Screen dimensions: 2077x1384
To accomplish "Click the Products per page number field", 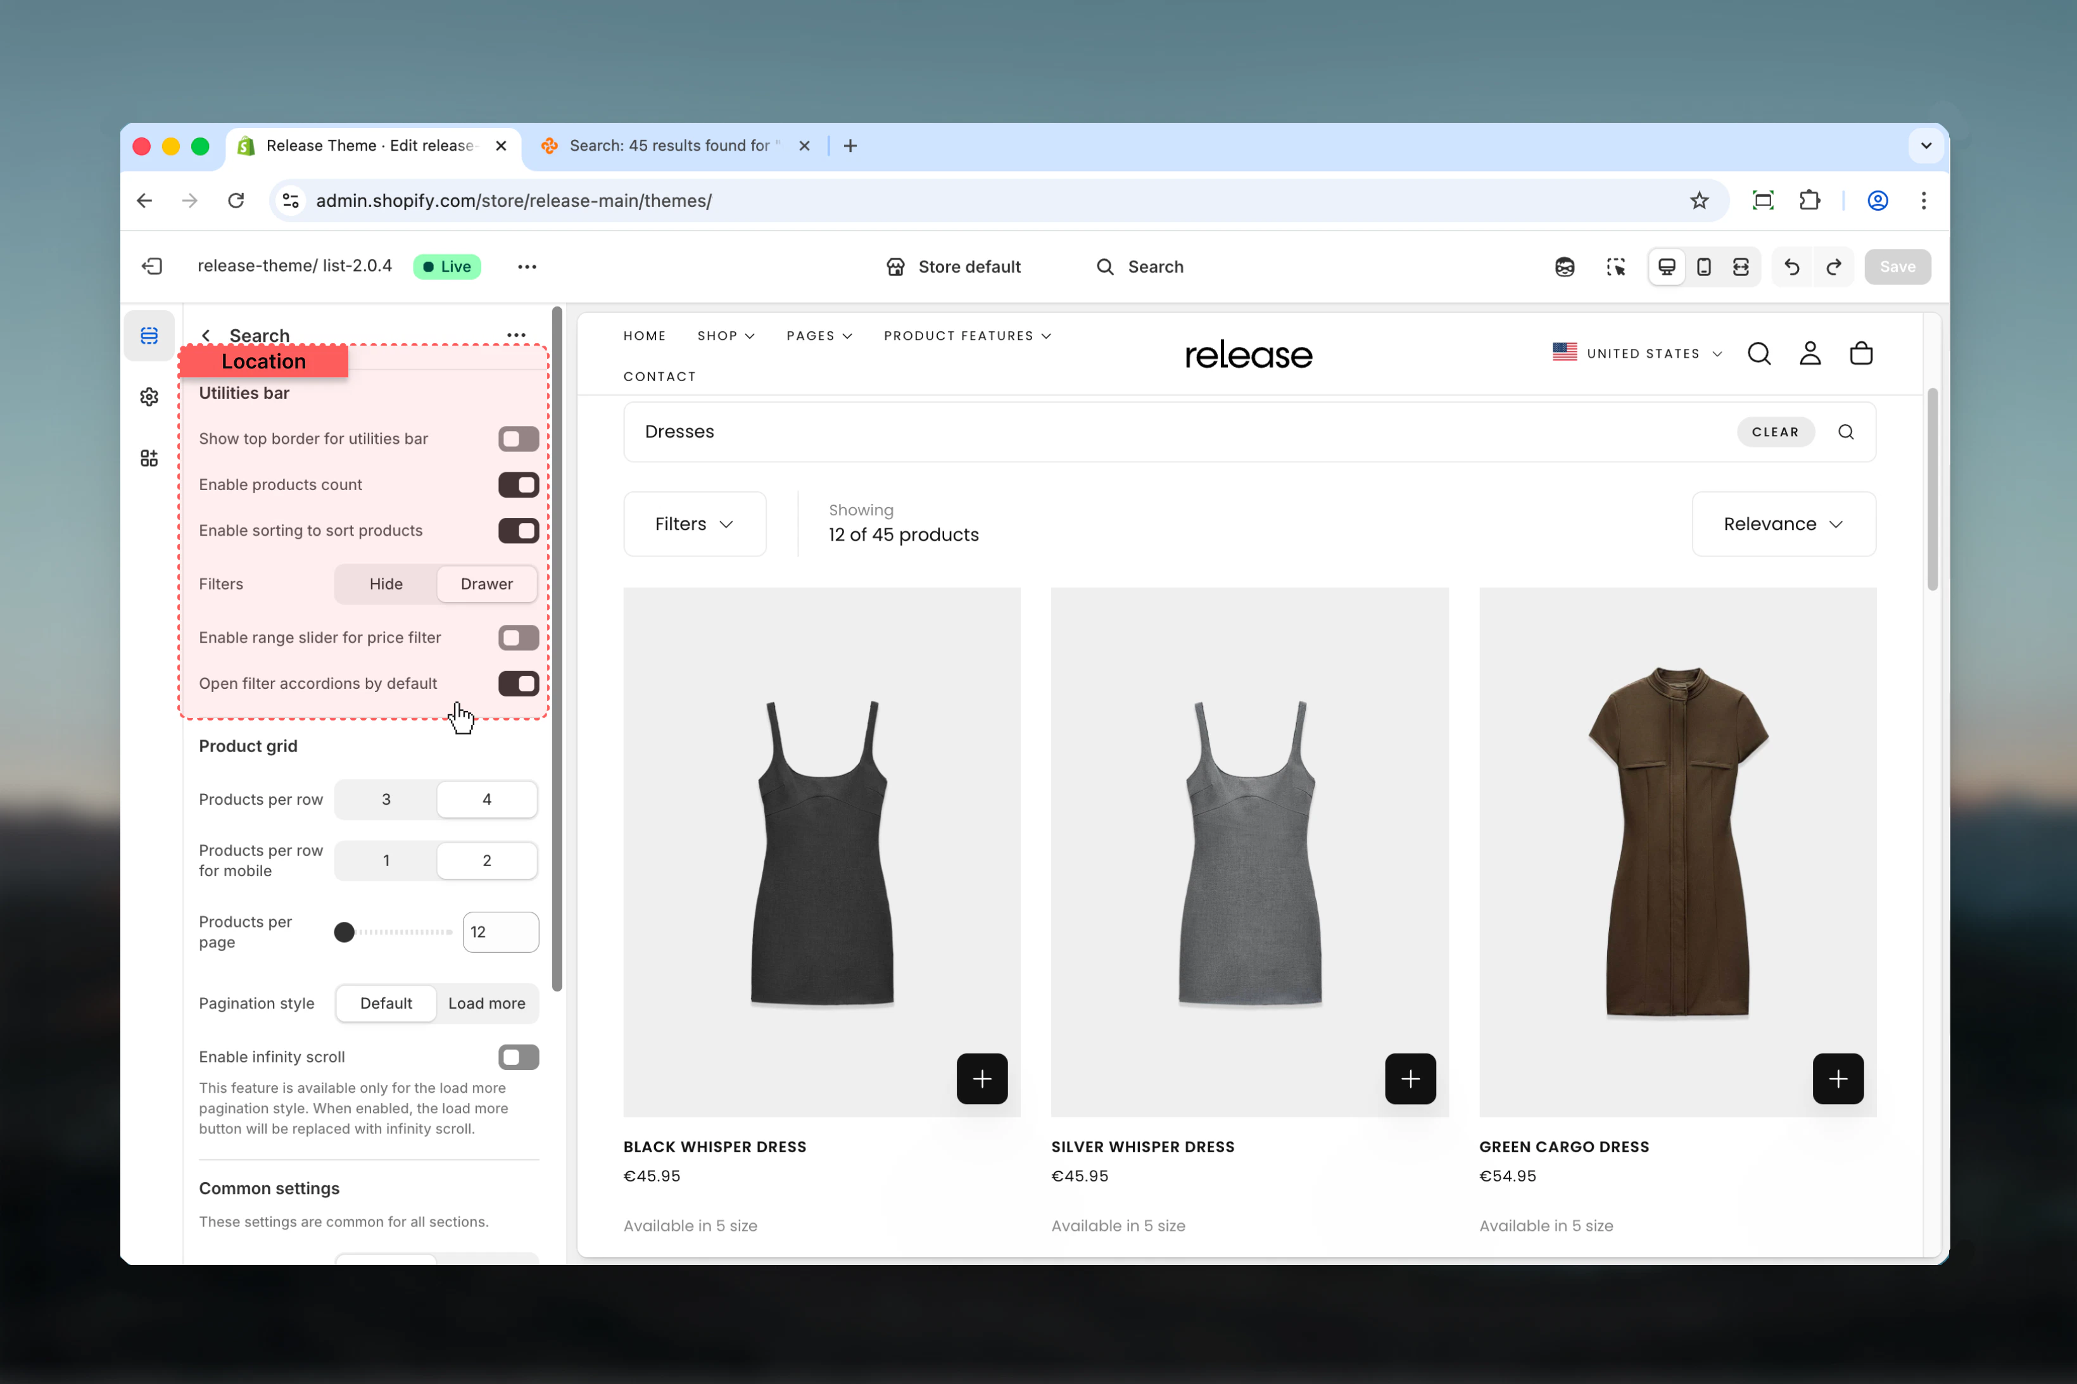I will coord(500,931).
